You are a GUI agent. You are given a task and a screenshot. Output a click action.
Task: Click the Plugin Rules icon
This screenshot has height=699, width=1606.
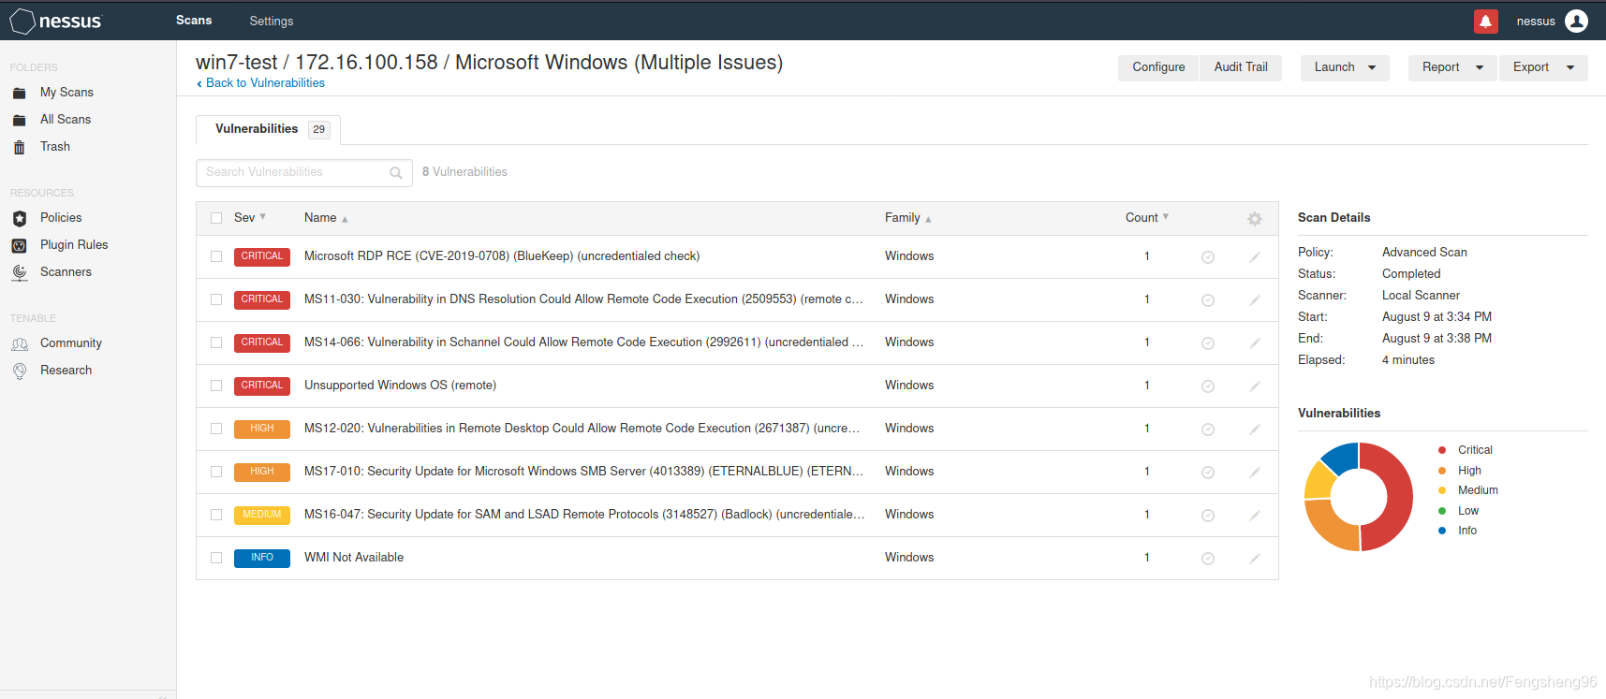pyautogui.click(x=20, y=245)
